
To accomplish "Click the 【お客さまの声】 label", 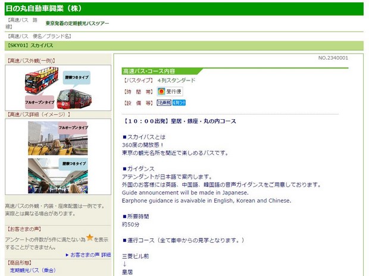I will [x=24, y=229].
